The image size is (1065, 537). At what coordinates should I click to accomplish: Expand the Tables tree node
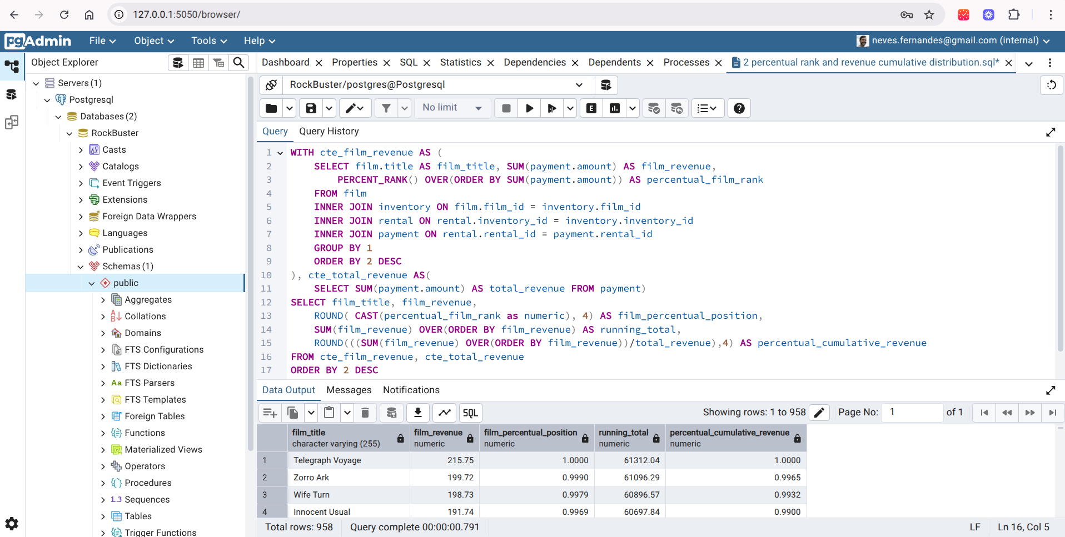click(x=102, y=516)
